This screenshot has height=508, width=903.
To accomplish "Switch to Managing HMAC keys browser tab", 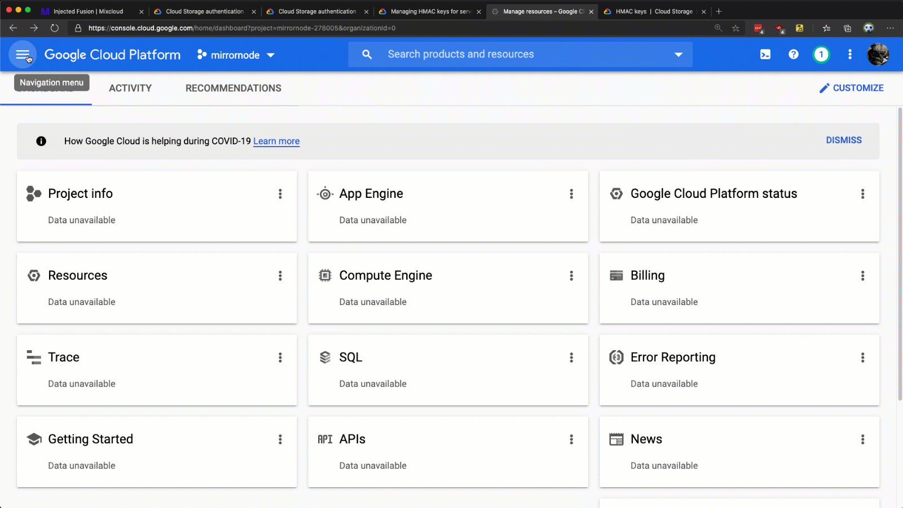I will pos(430,11).
